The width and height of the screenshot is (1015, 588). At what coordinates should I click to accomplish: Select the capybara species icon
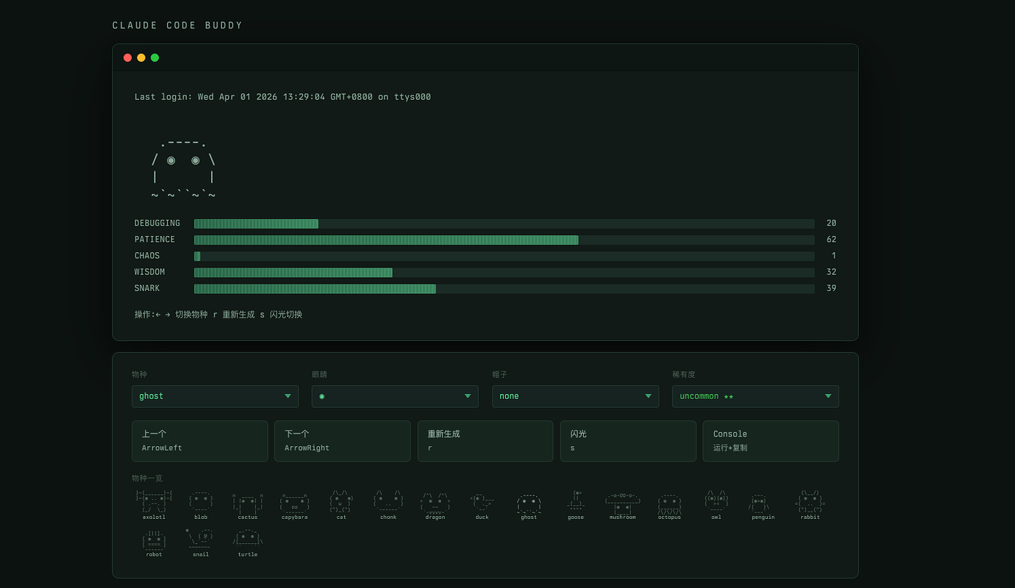click(295, 504)
